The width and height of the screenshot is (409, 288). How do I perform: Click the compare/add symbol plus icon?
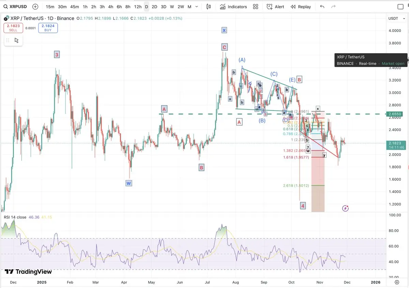click(35, 6)
